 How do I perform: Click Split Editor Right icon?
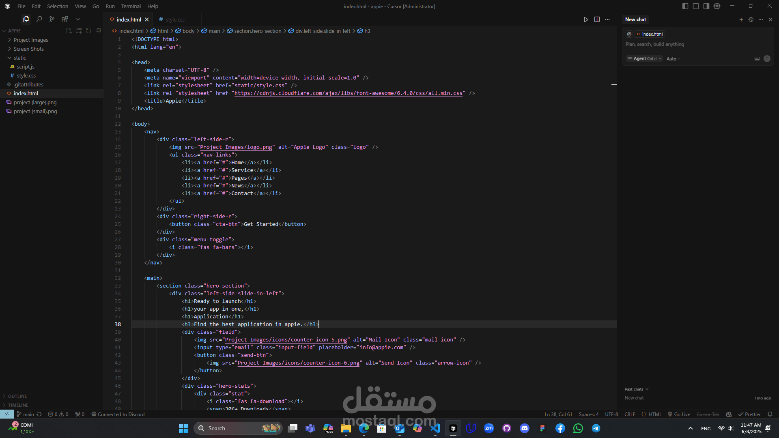[597, 19]
